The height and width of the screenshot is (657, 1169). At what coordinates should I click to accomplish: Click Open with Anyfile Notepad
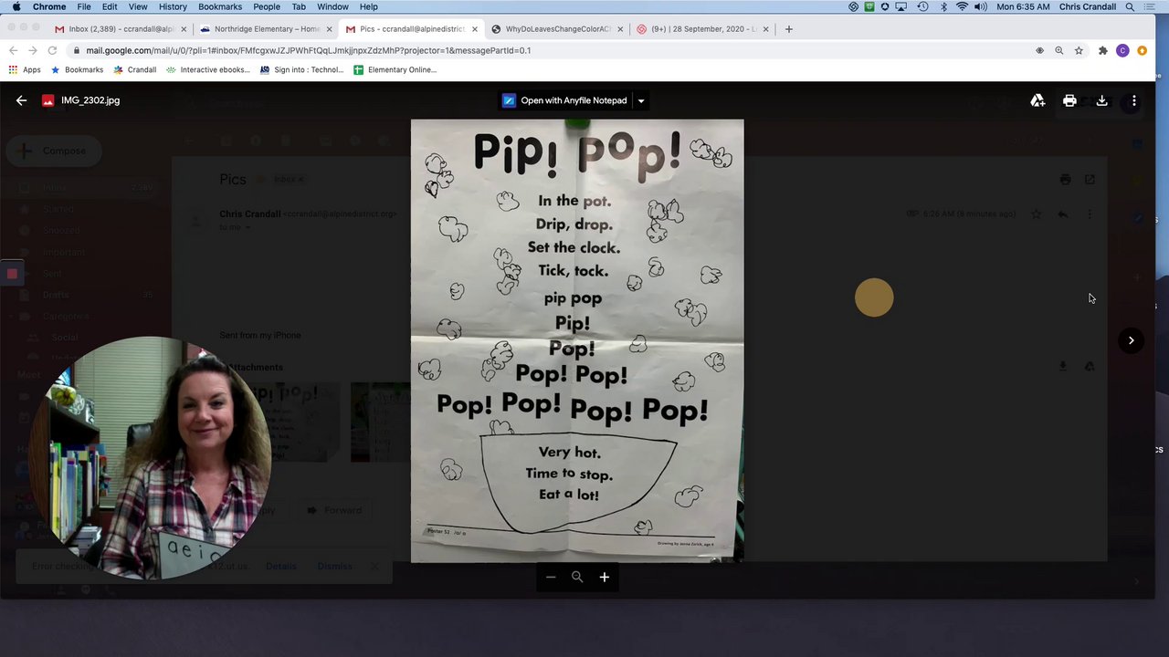pyautogui.click(x=565, y=100)
